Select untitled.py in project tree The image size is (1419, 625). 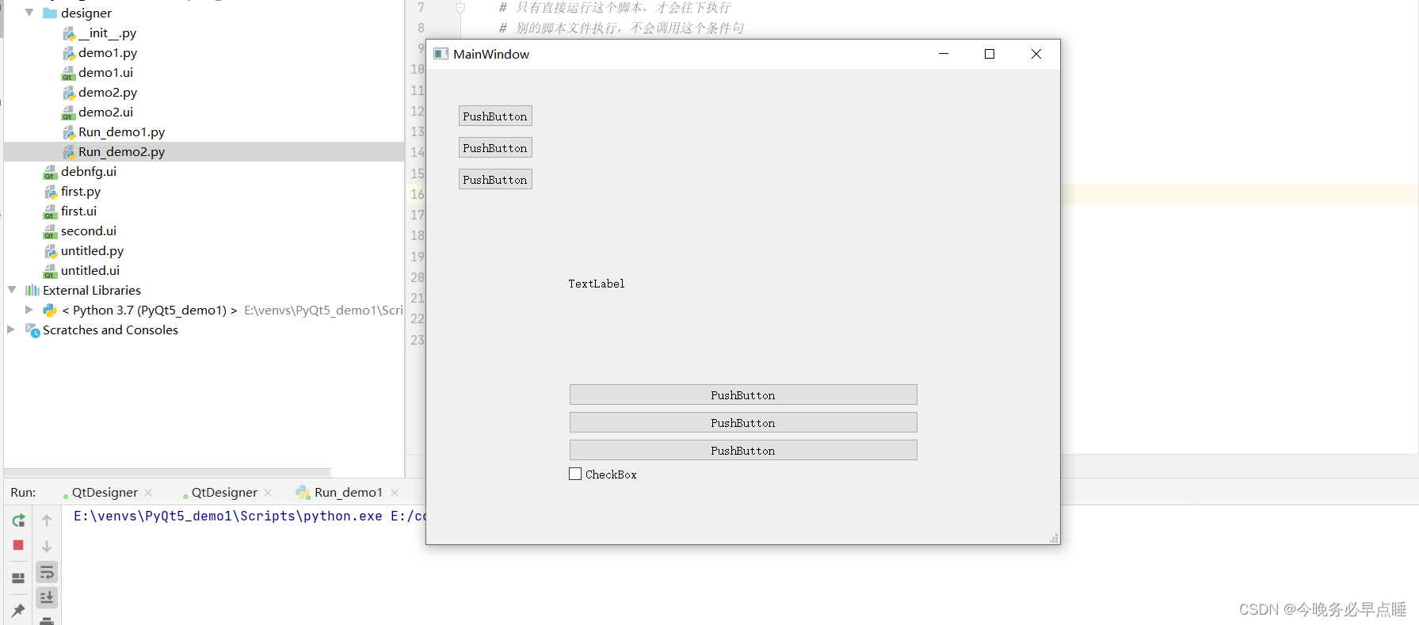pos(93,251)
